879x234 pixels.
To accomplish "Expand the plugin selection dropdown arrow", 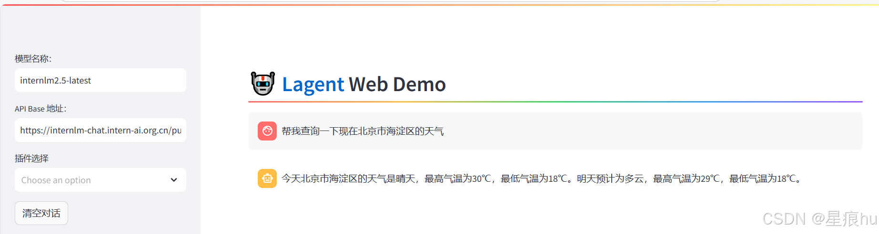I will coord(174,180).
